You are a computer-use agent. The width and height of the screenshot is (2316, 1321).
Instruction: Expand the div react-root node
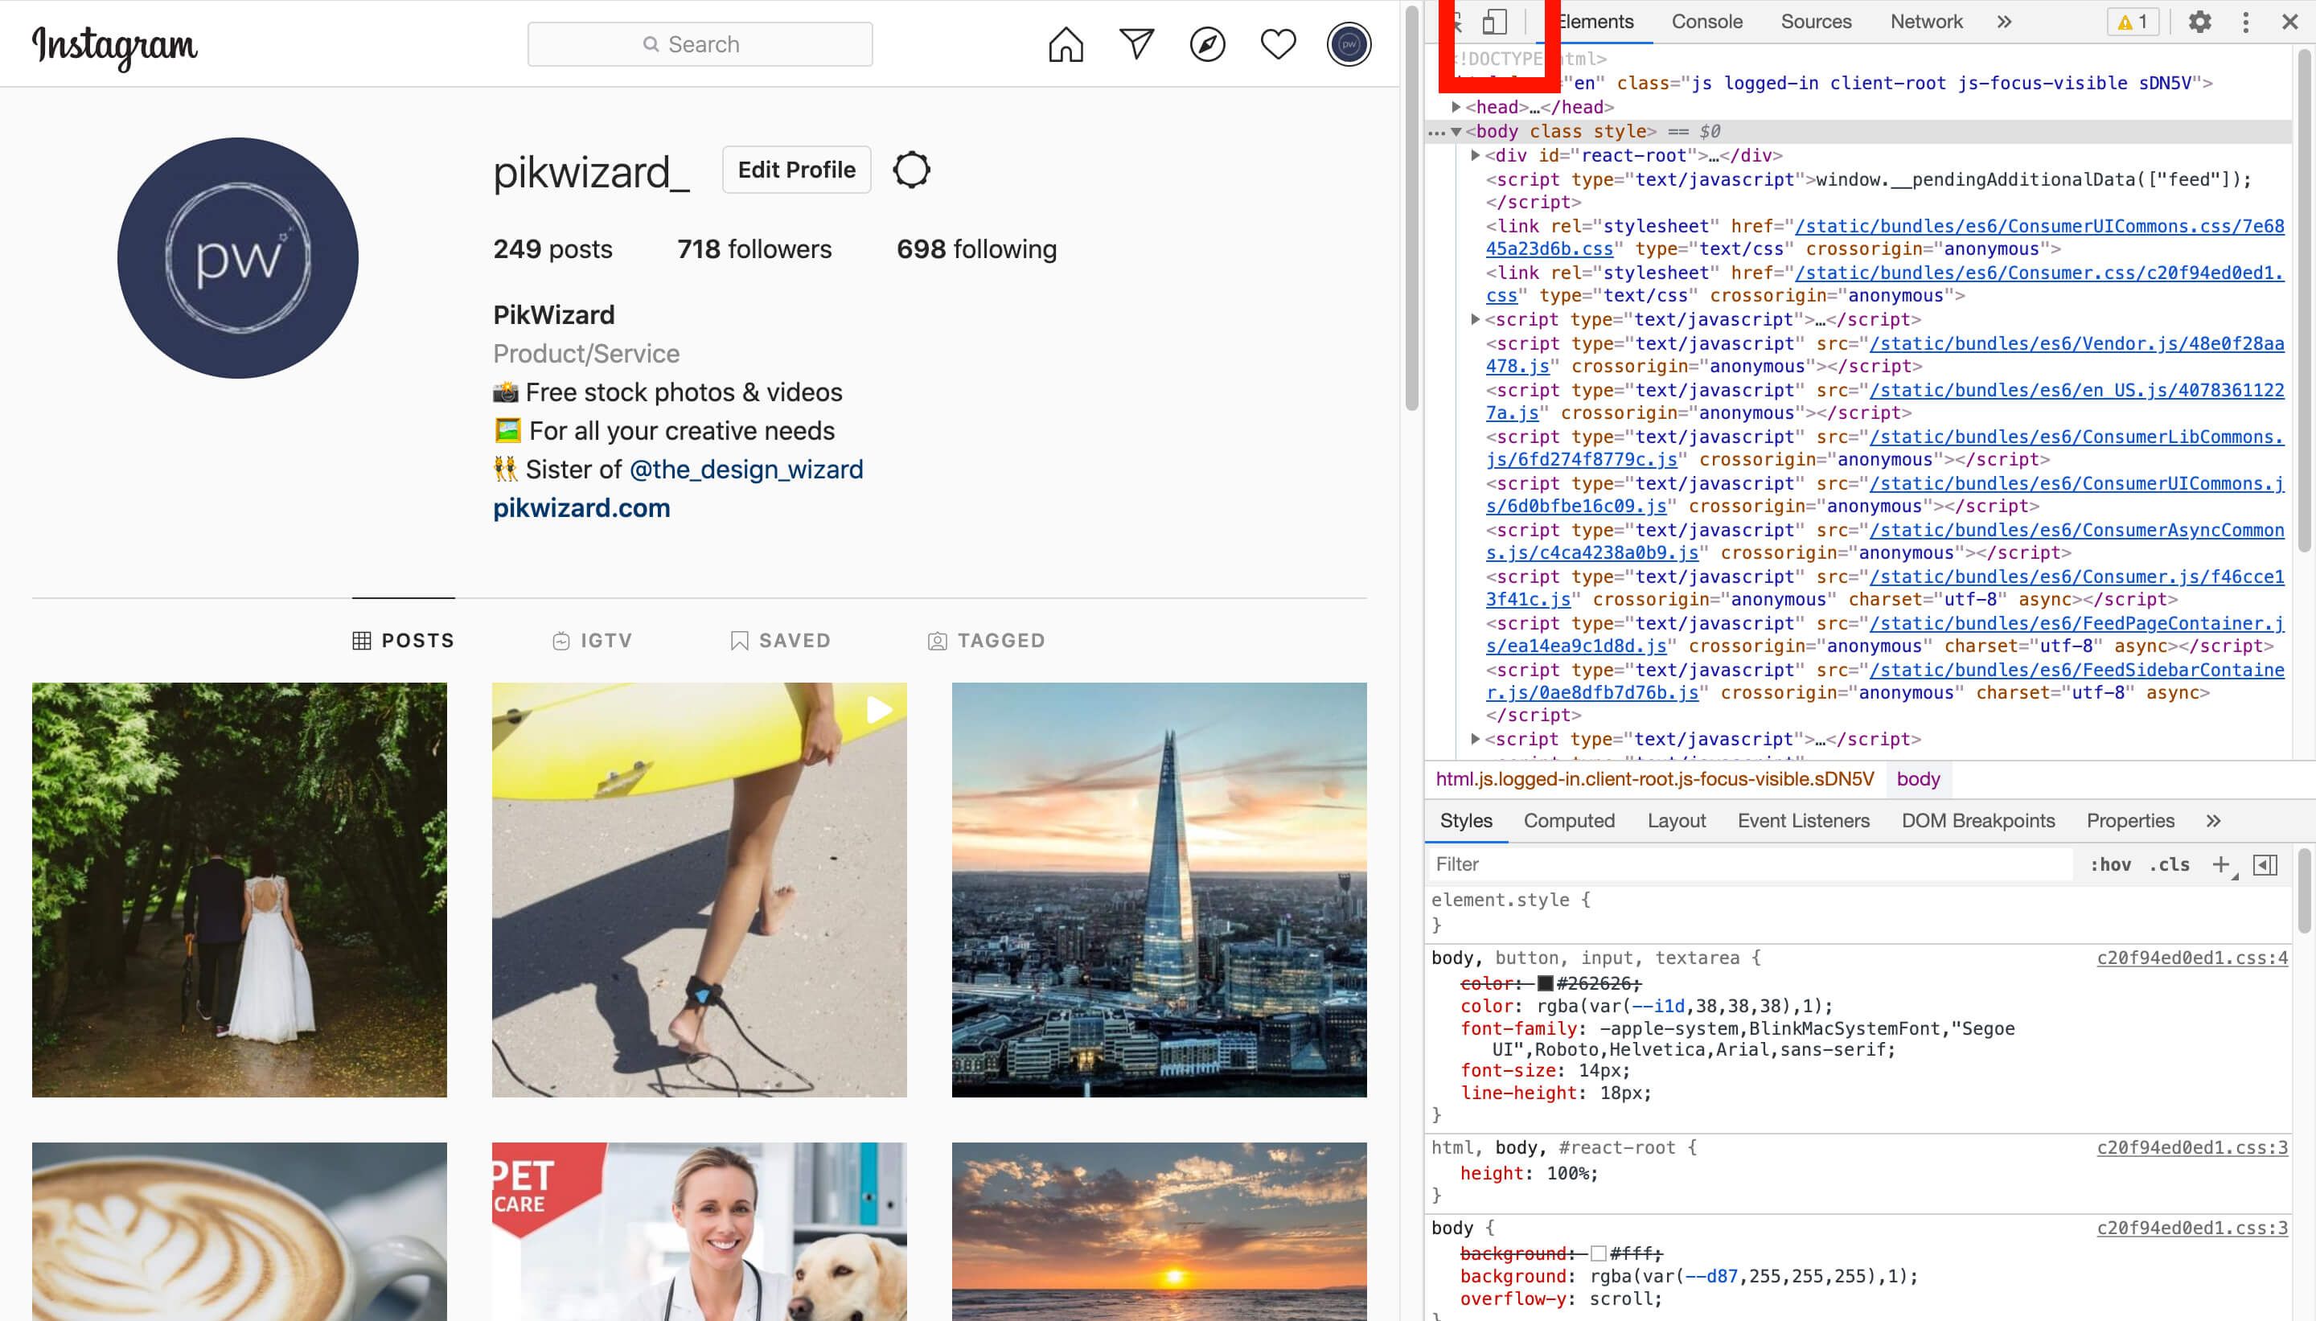coord(1476,155)
